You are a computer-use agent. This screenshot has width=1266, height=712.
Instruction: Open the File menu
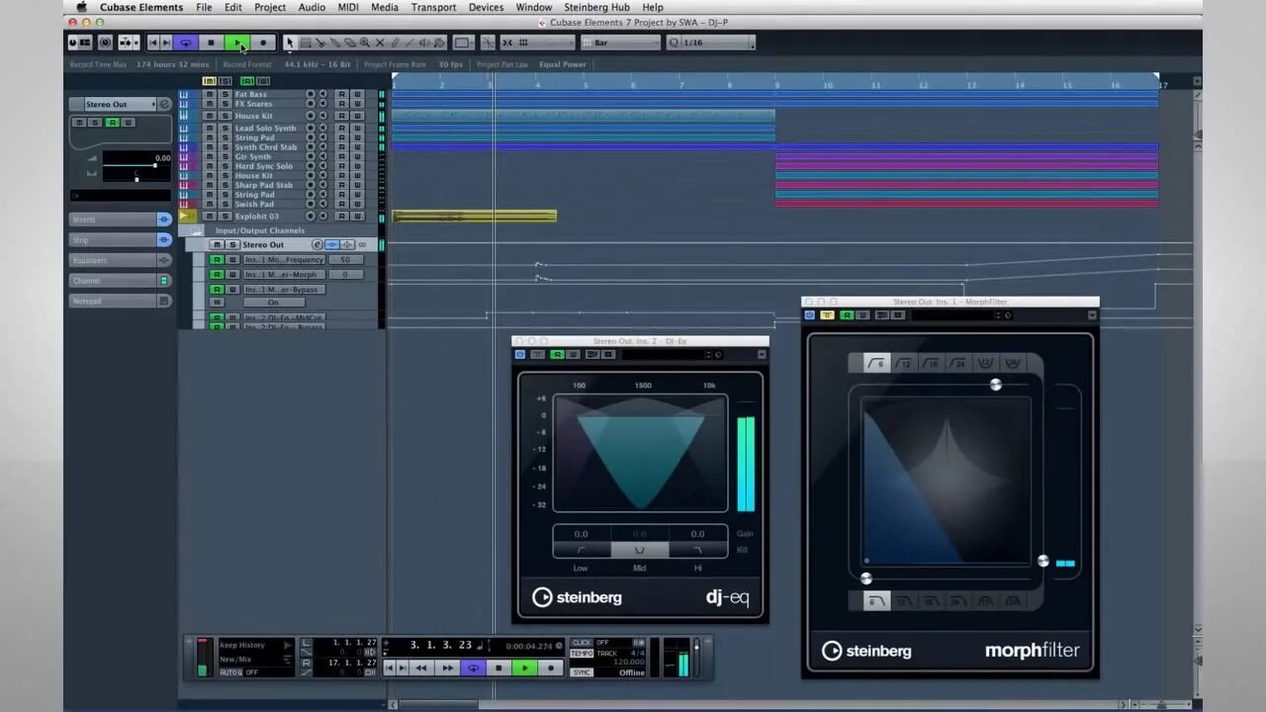click(x=204, y=7)
